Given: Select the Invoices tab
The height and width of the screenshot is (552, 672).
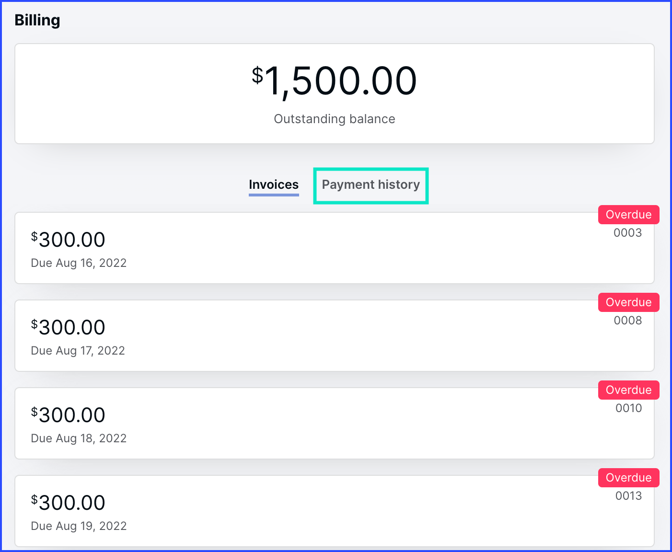Looking at the screenshot, I should click(x=274, y=185).
